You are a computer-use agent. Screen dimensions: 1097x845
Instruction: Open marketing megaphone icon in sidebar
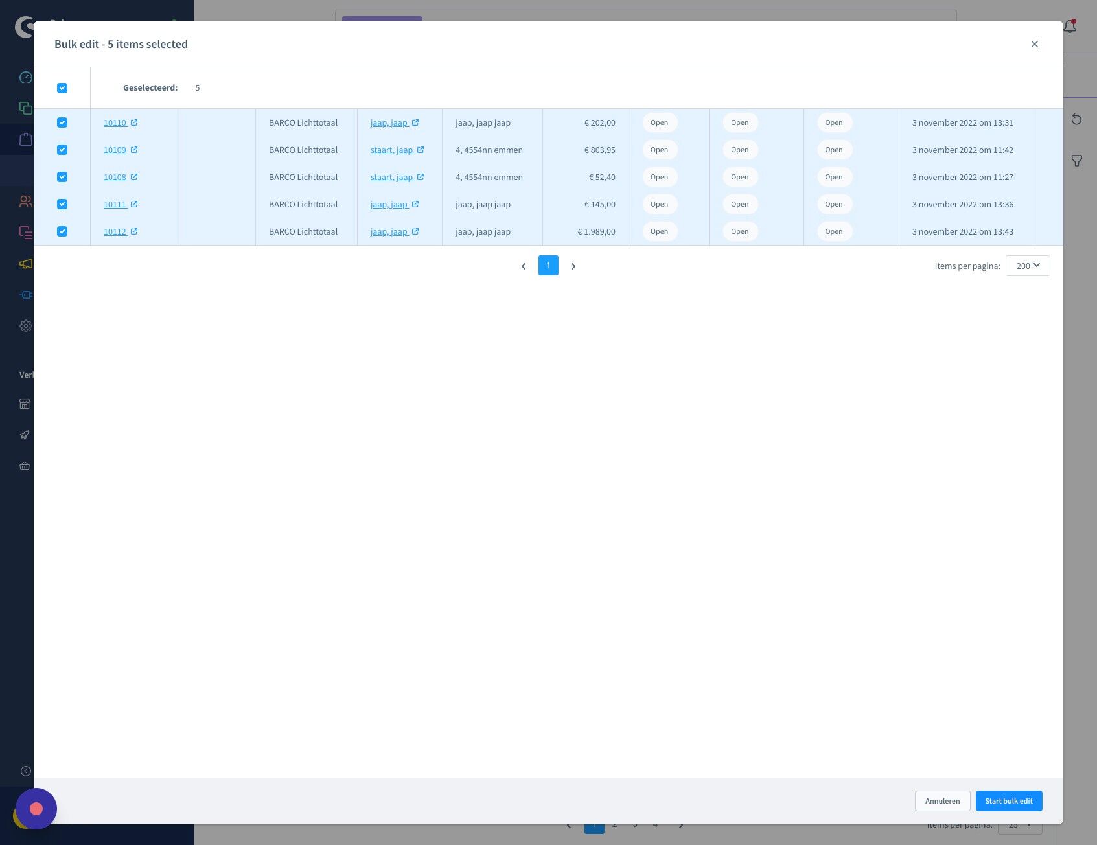(25, 264)
